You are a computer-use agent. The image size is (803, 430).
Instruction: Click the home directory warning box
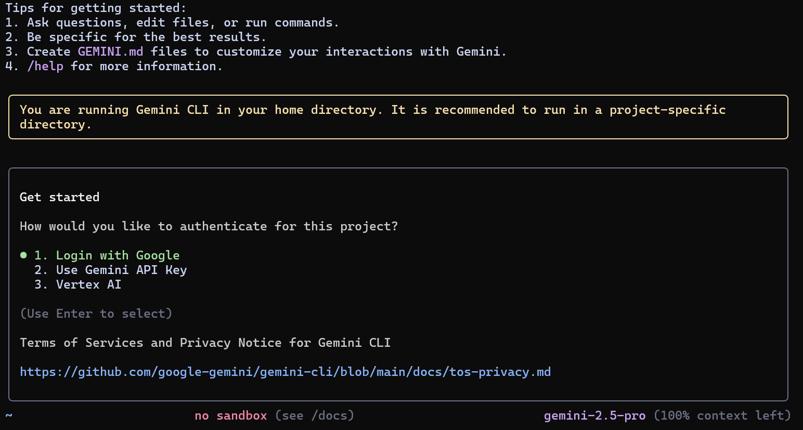(398, 117)
